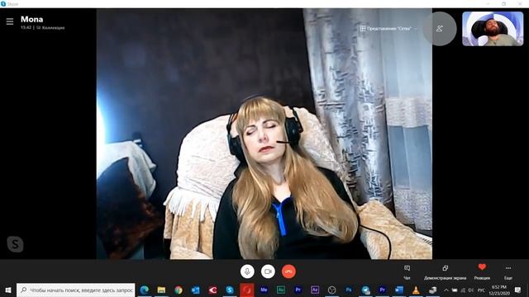Open Telegram from the taskbar
The image size is (529, 297).
[x=365, y=290]
